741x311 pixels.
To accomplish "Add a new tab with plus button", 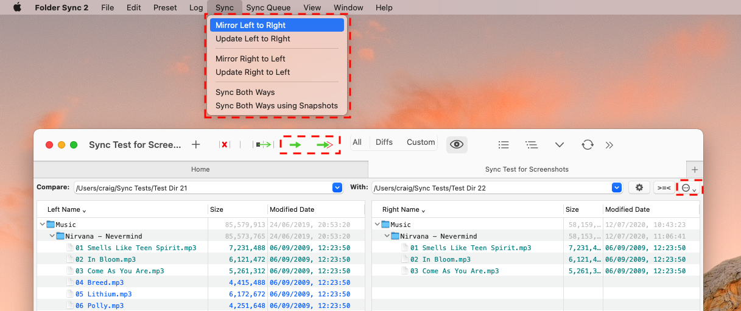I will tap(694, 170).
